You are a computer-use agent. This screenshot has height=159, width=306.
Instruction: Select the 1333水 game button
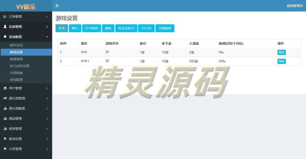coord(146,28)
